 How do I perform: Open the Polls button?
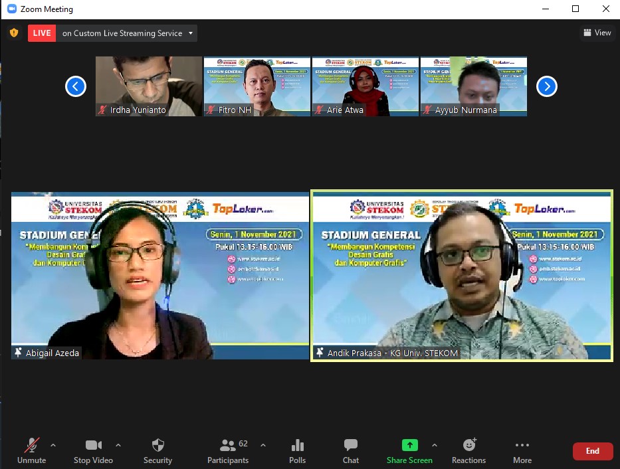click(x=297, y=451)
